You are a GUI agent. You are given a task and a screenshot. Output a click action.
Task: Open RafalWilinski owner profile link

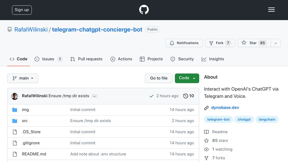pos(31,29)
